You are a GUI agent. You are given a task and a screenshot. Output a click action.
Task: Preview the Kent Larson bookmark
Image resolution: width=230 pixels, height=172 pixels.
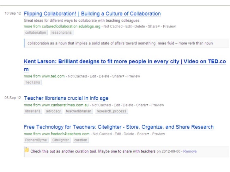tap(134, 76)
